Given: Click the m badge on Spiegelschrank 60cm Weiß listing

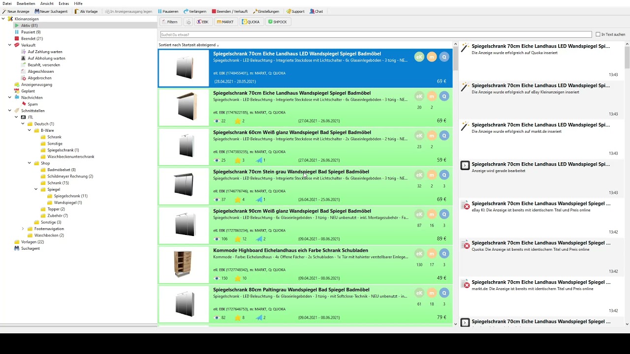Looking at the screenshot, I should point(432,136).
